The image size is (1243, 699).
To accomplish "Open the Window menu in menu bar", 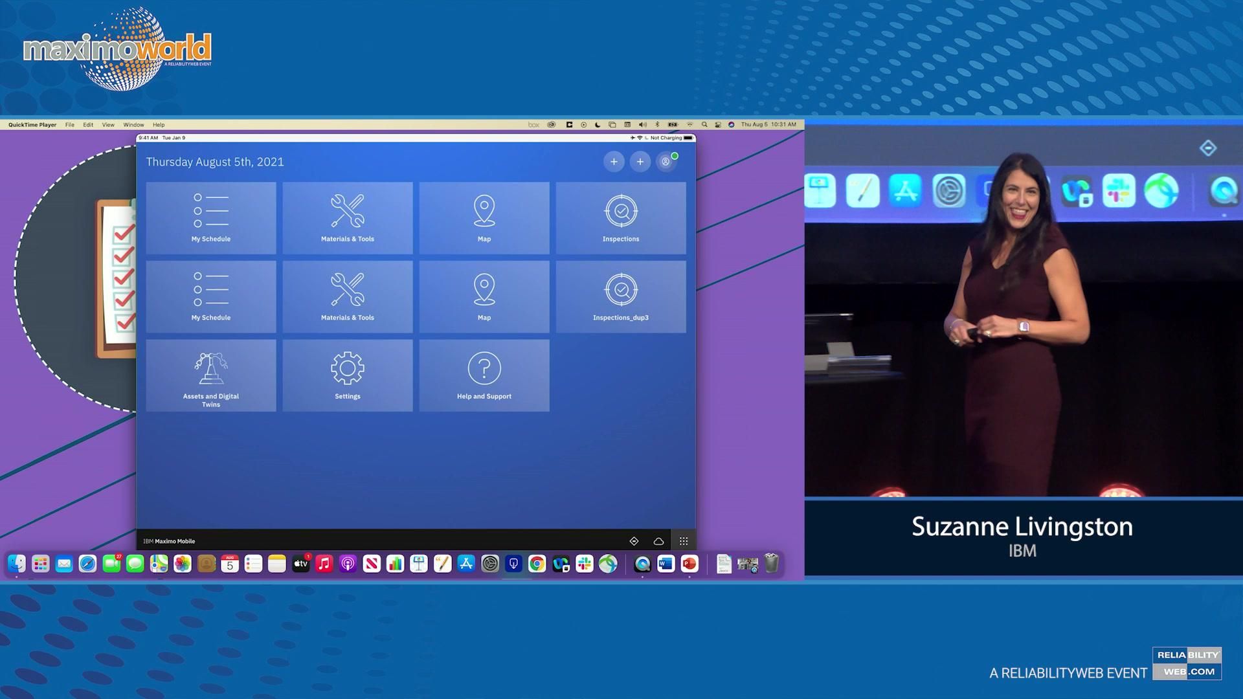I will click(x=133, y=125).
